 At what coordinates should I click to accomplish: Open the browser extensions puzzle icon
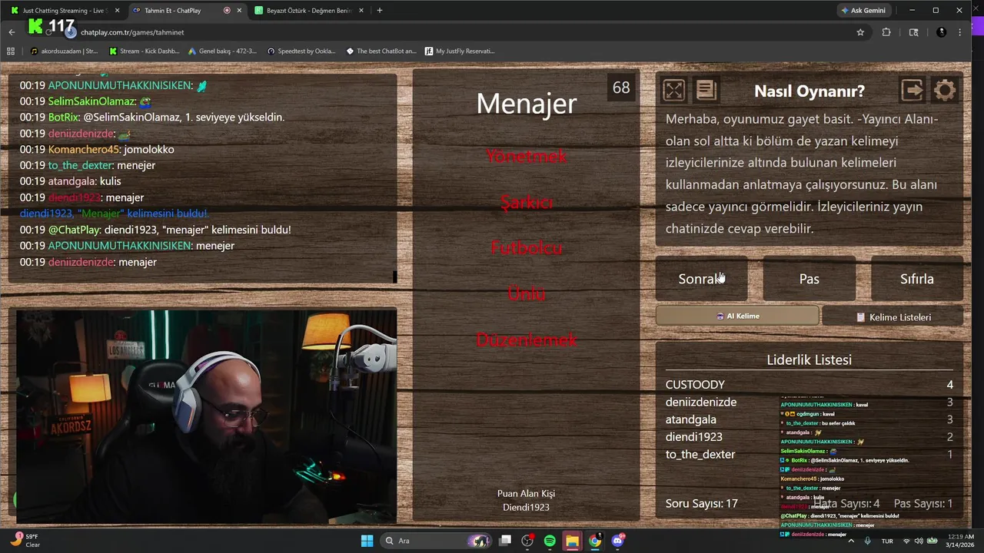886,32
